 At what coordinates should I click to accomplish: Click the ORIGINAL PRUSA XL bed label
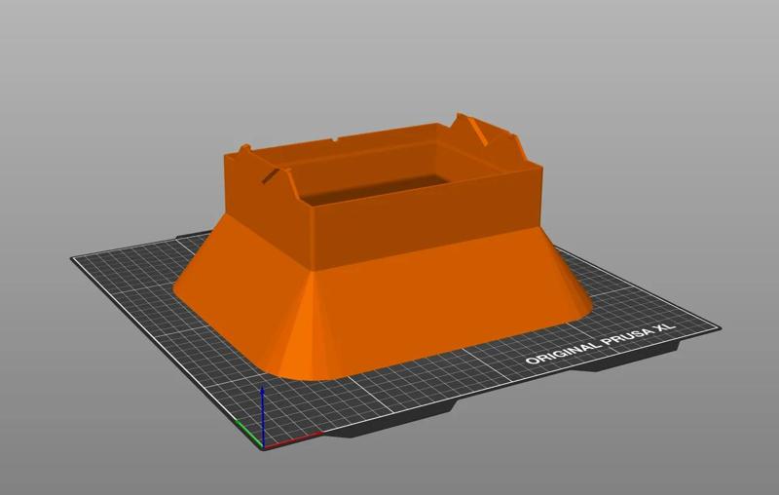pyautogui.click(x=601, y=344)
